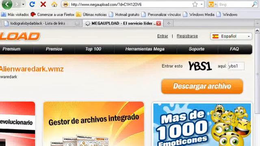Open the Mas de 1000 Emoticones banner

tap(202, 125)
